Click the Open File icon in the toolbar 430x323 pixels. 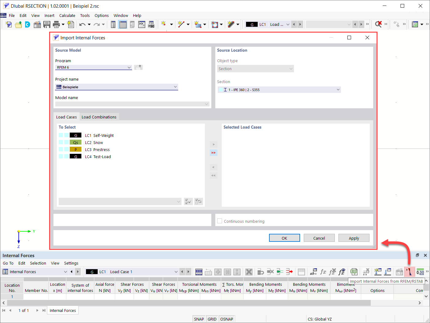coord(18,24)
